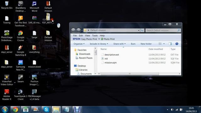Open the Tools menu
Viewport: 201px width, 113px height.
[95, 35]
